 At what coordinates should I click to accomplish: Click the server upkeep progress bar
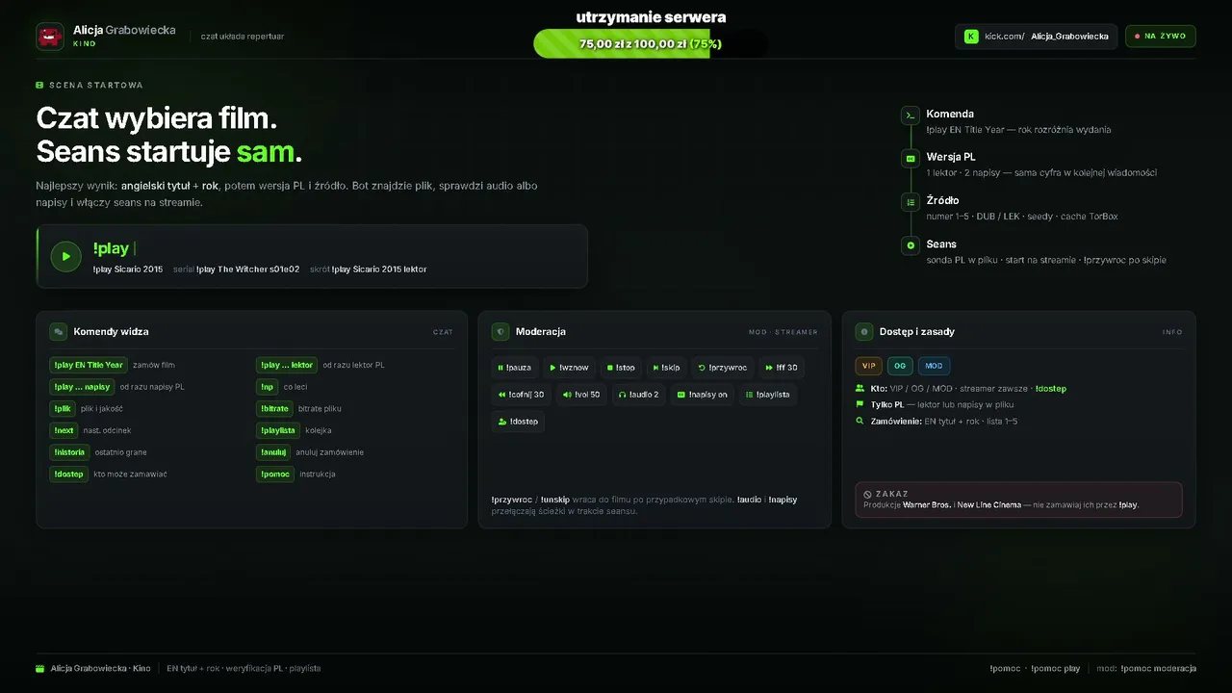point(652,43)
